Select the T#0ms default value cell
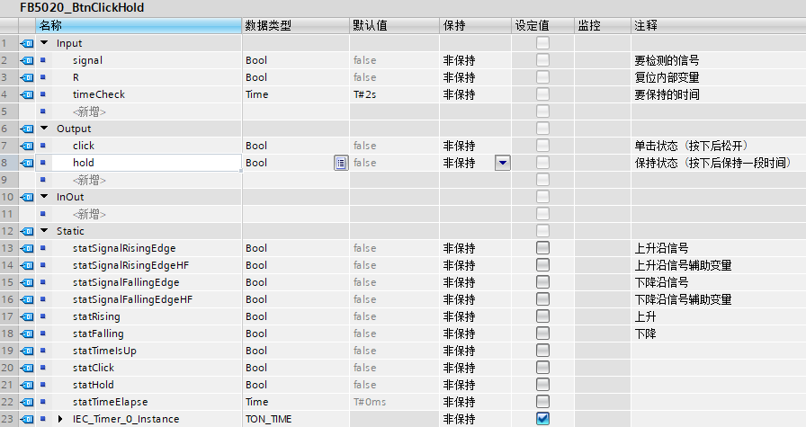 point(394,402)
